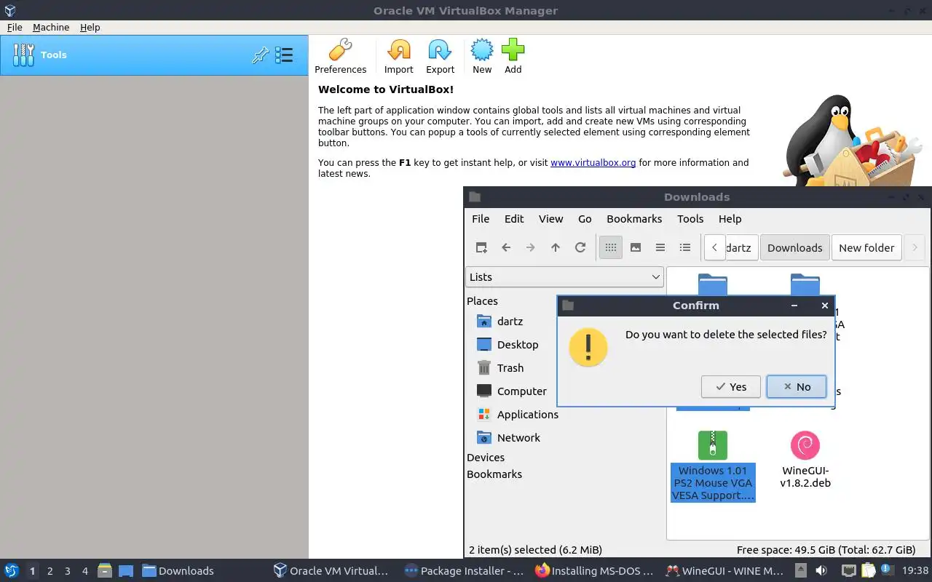Click the Downloads path button
Viewport: 932px width, 582px height.
pyautogui.click(x=794, y=247)
